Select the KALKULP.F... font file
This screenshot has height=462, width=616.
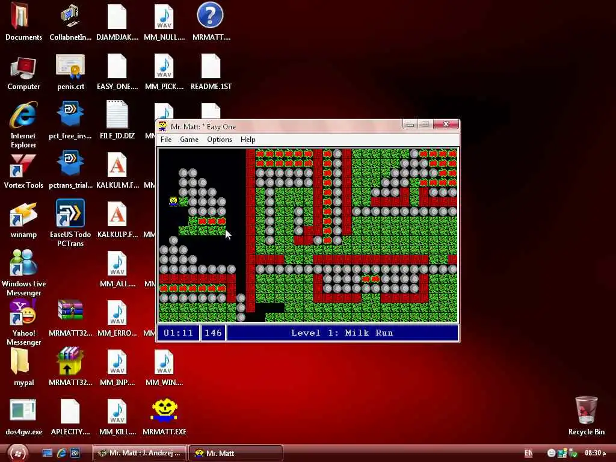(117, 220)
